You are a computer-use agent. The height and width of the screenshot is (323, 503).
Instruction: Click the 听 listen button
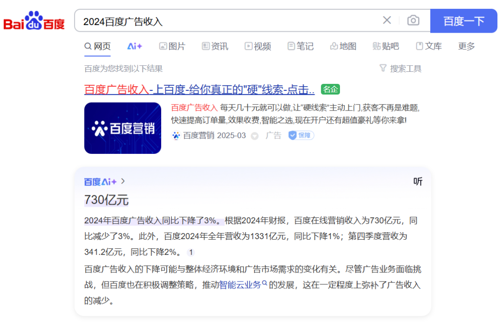coord(418,181)
